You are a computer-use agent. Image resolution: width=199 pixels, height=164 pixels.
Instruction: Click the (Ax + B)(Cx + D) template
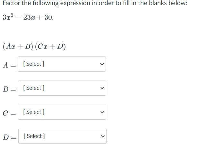click(x=34, y=47)
